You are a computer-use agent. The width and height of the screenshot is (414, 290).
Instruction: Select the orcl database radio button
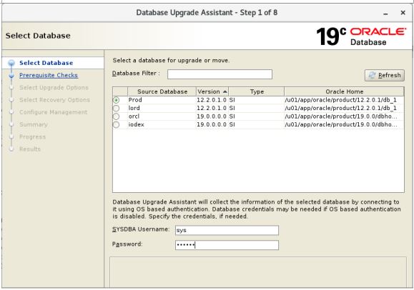(116, 116)
